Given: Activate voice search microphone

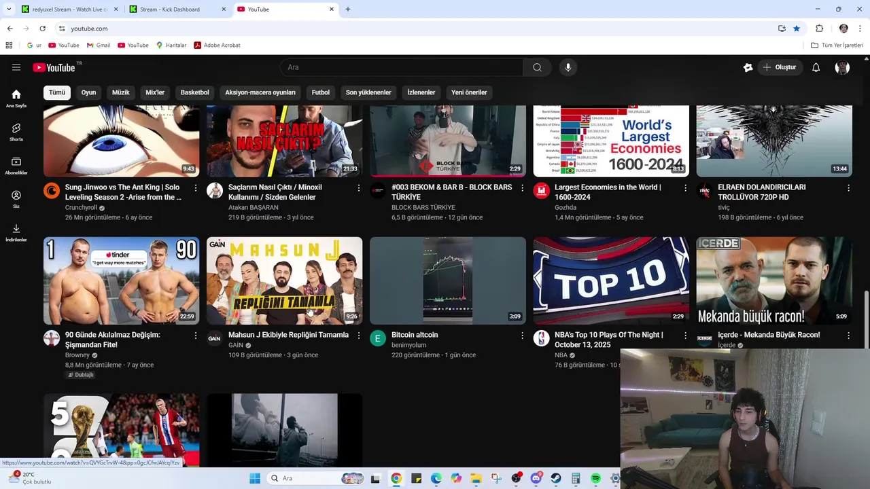Looking at the screenshot, I should click(x=568, y=67).
